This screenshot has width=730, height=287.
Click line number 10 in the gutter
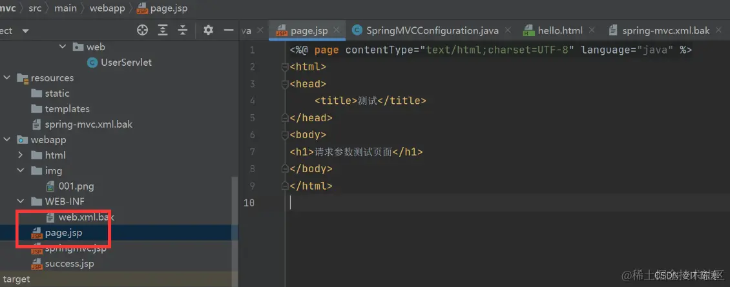[x=249, y=203]
